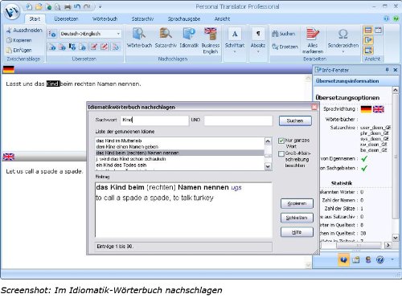Switch to the Satzarchiv ribbon tab
Screen dimensions: 402x302
tap(142, 18)
